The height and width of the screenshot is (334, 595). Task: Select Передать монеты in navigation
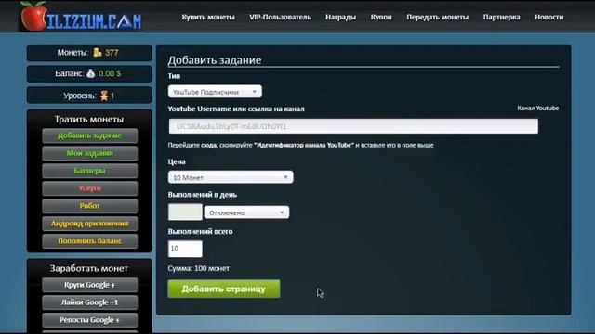[x=438, y=17]
